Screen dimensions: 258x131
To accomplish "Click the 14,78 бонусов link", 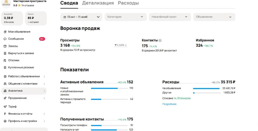I will (x=182, y=98).
